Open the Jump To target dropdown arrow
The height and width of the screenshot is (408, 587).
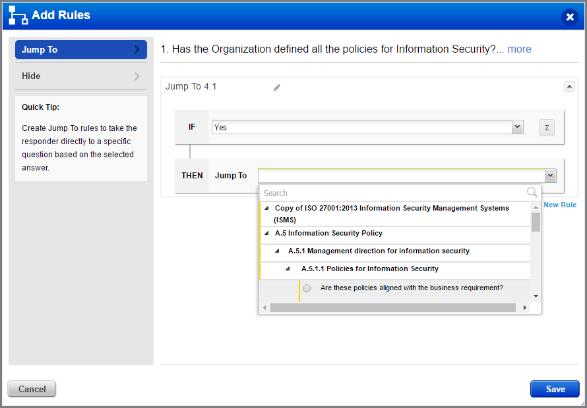[550, 175]
